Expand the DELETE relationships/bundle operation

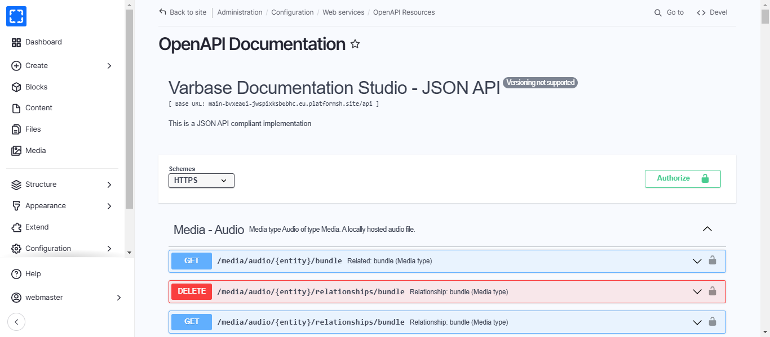[697, 291]
